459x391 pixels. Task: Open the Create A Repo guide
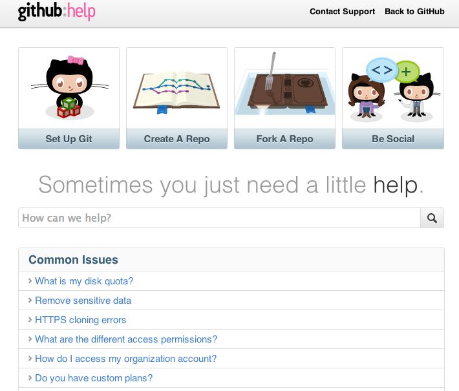[176, 139]
